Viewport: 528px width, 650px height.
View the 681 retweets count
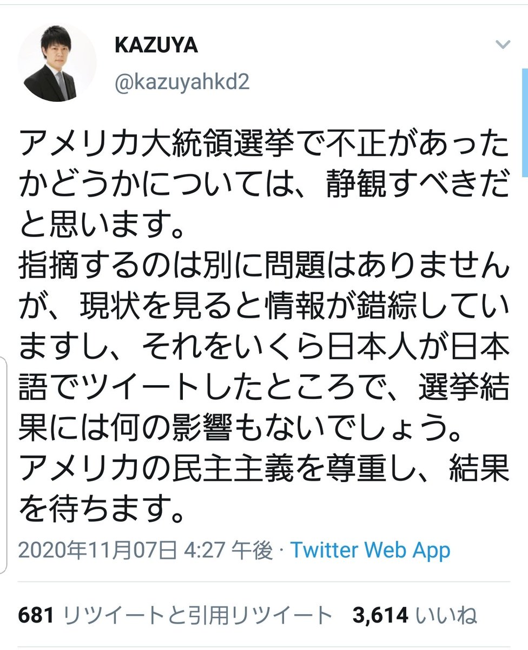pyautogui.click(x=37, y=615)
